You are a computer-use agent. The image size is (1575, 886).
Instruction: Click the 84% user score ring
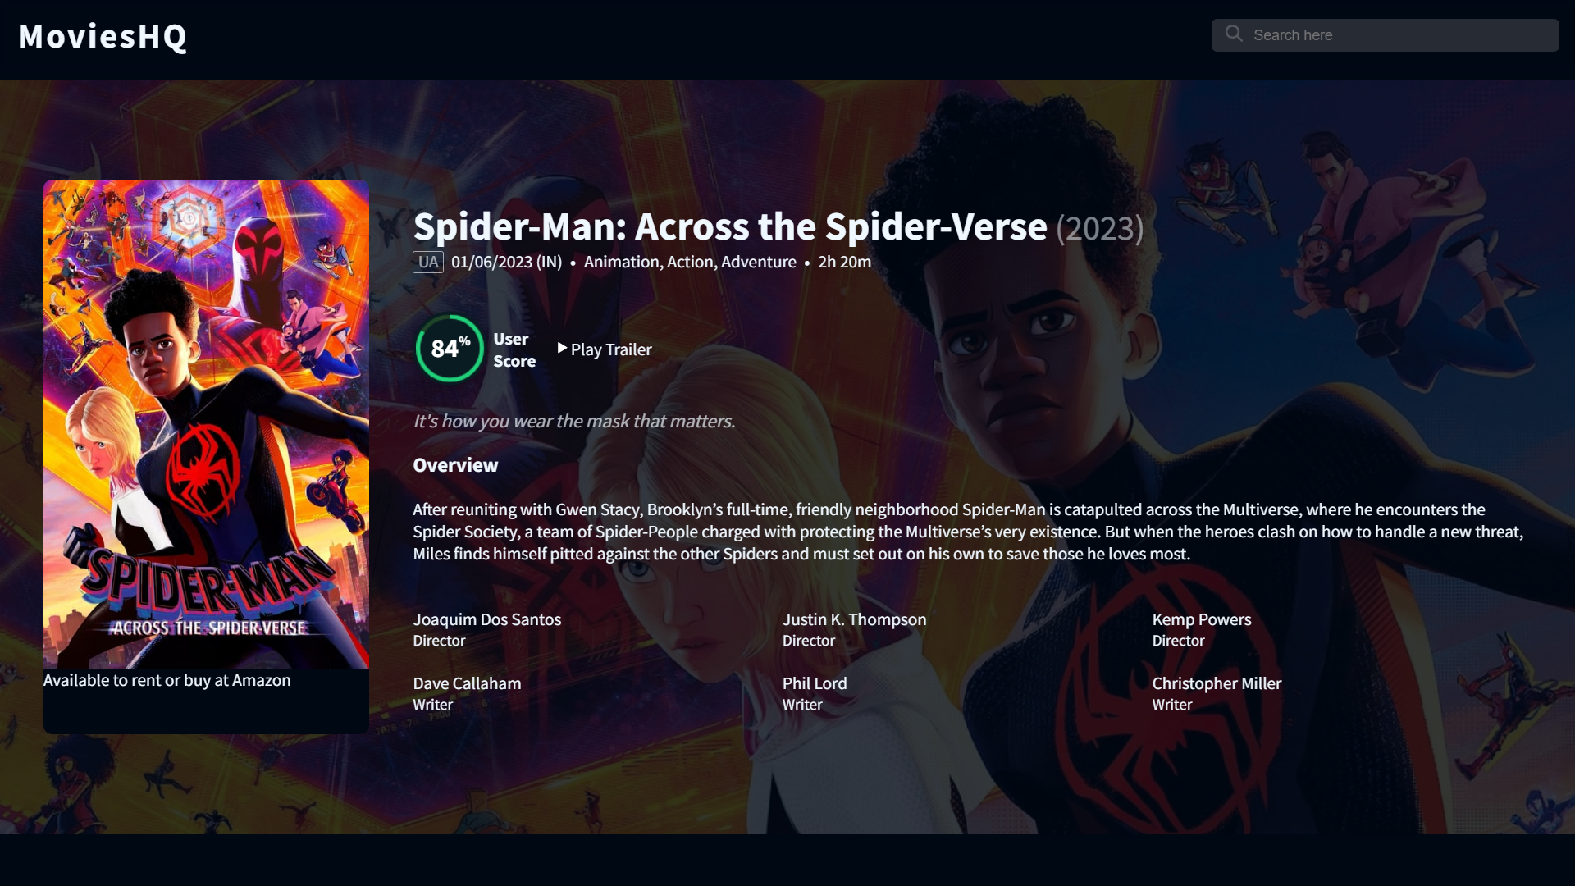pyautogui.click(x=449, y=349)
